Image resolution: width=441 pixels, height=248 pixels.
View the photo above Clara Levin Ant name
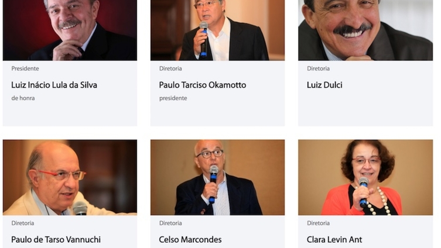point(365,177)
